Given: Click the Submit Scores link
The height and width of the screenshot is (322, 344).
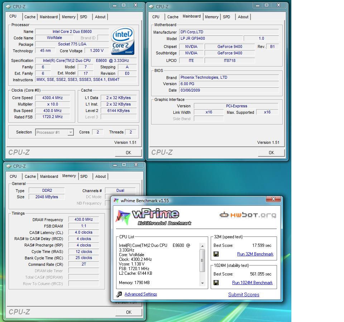Looking at the screenshot, I should [244, 294].
